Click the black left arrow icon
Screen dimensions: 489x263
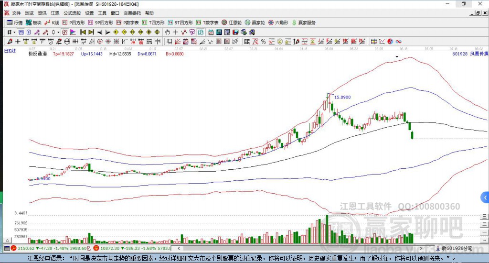(99, 32)
